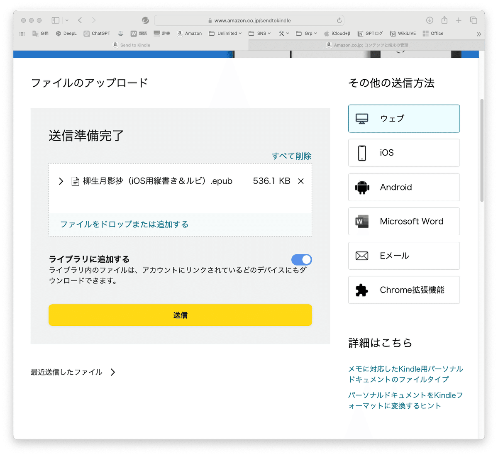Open パーソナルドキュメントをKindleフォーマットに変換するヒント link

(x=405, y=400)
